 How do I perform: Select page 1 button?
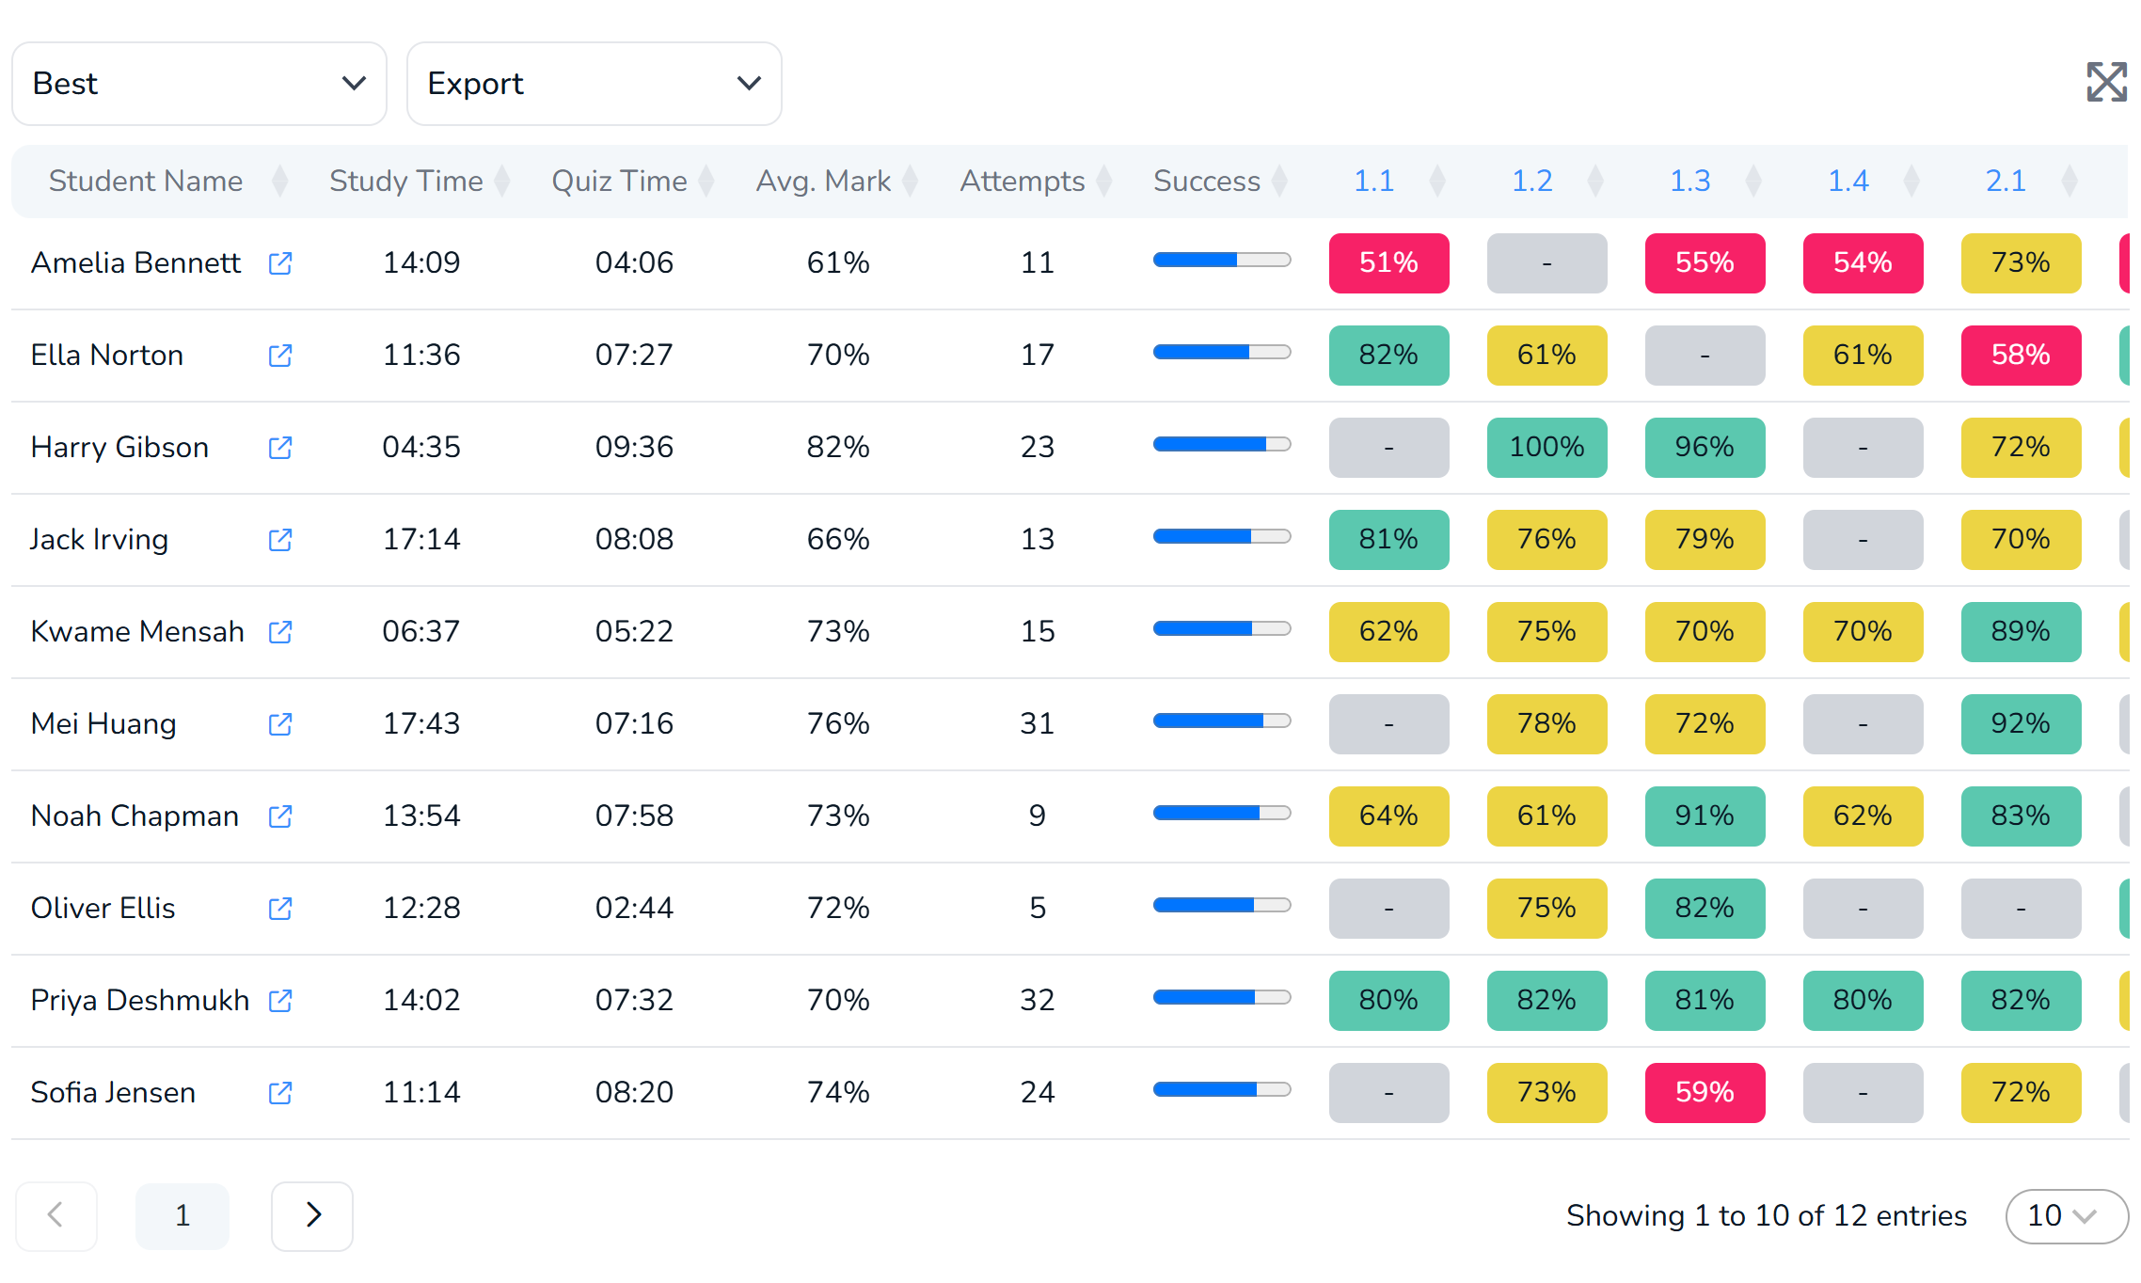click(x=182, y=1215)
